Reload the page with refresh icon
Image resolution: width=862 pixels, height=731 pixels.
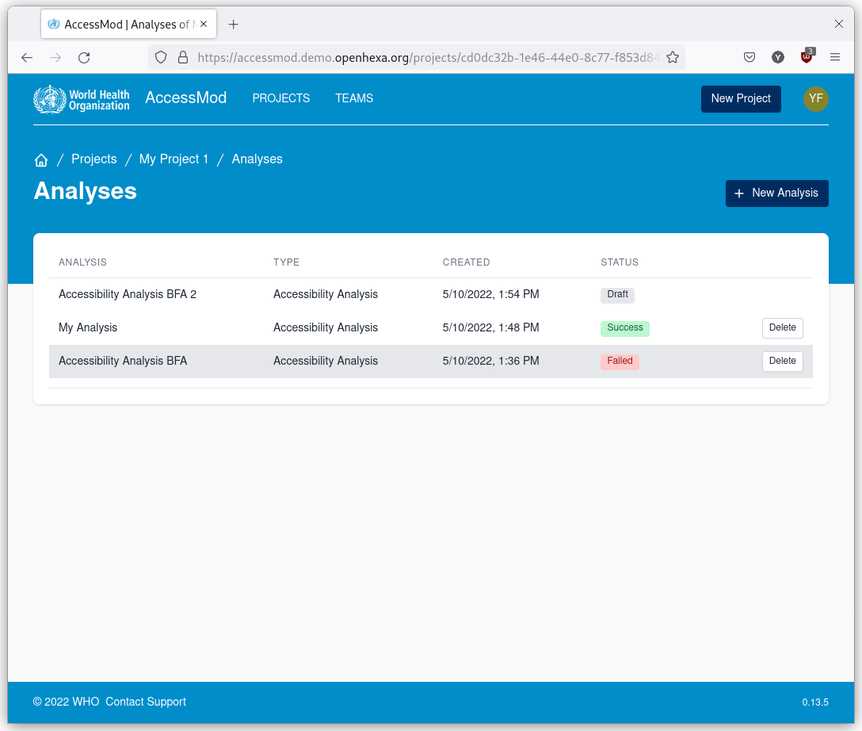pyautogui.click(x=84, y=57)
